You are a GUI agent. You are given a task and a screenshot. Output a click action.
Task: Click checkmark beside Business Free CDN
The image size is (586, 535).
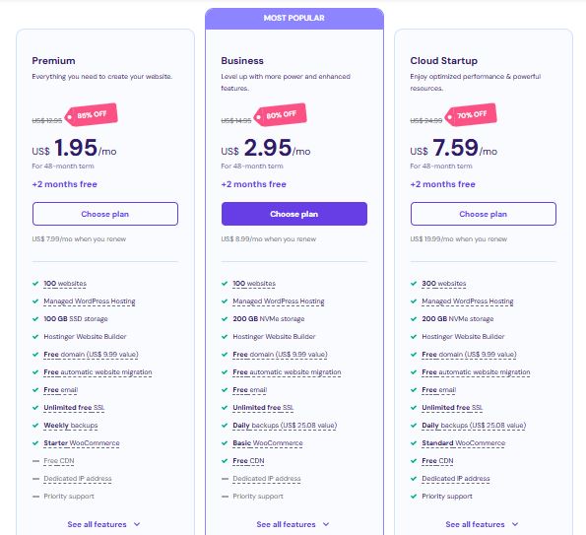[225, 461]
